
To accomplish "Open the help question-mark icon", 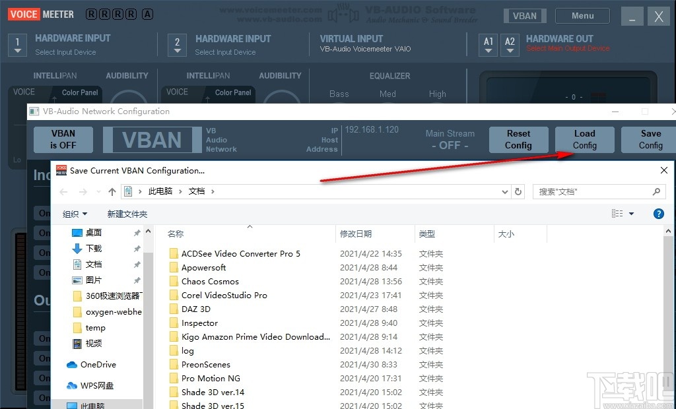I will tap(658, 214).
